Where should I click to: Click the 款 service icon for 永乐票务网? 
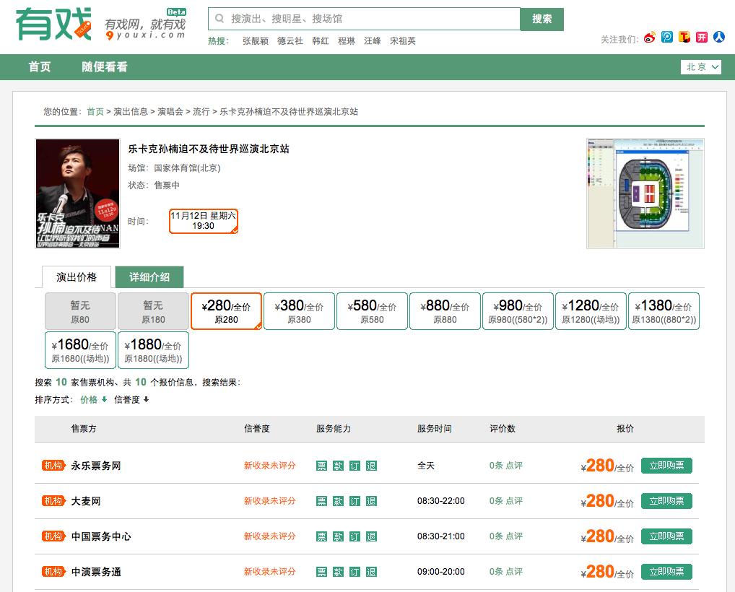tap(338, 466)
